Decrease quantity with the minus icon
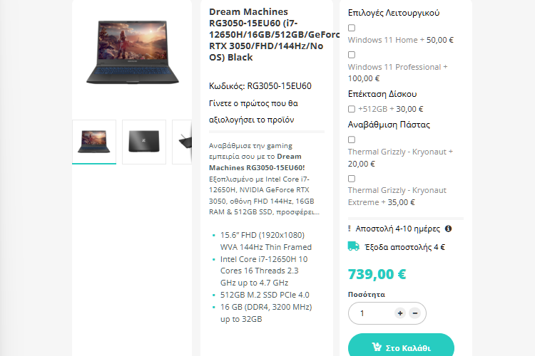The width and height of the screenshot is (535, 356). [415, 313]
